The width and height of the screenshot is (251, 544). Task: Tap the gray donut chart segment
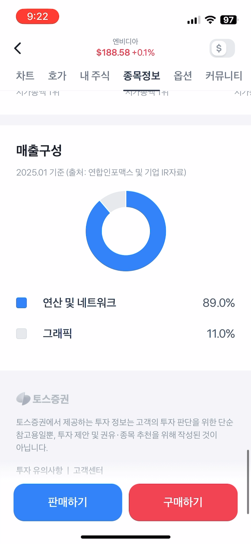tap(115, 200)
